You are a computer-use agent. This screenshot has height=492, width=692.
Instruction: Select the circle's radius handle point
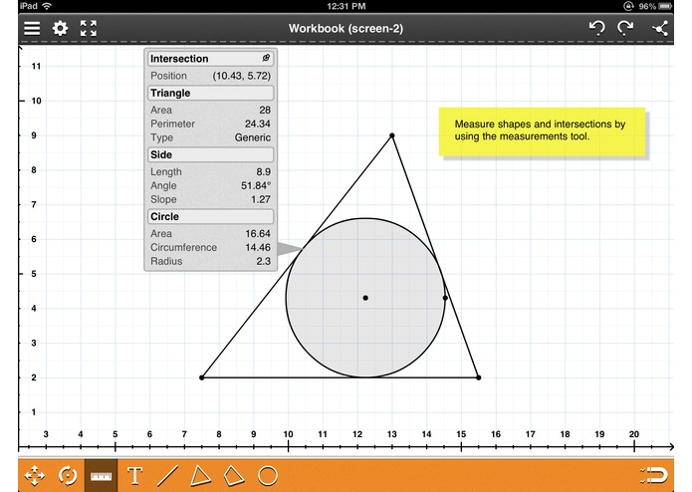coord(445,298)
